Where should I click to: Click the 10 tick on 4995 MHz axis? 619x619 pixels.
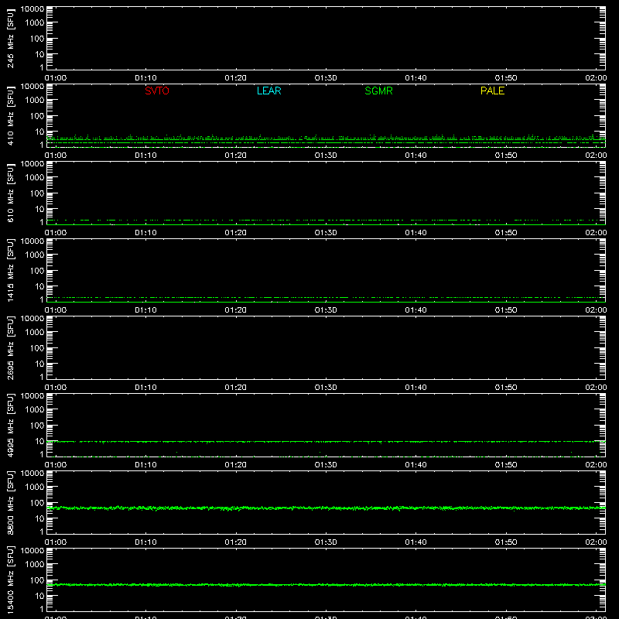point(40,441)
